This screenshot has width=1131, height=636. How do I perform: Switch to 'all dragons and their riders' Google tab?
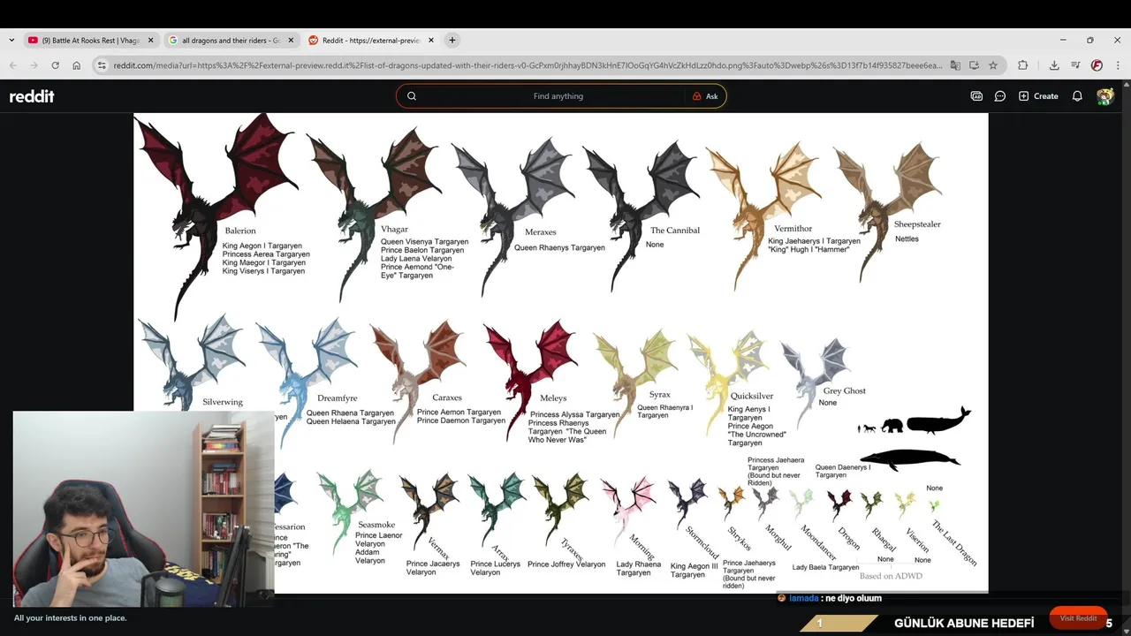point(232,40)
